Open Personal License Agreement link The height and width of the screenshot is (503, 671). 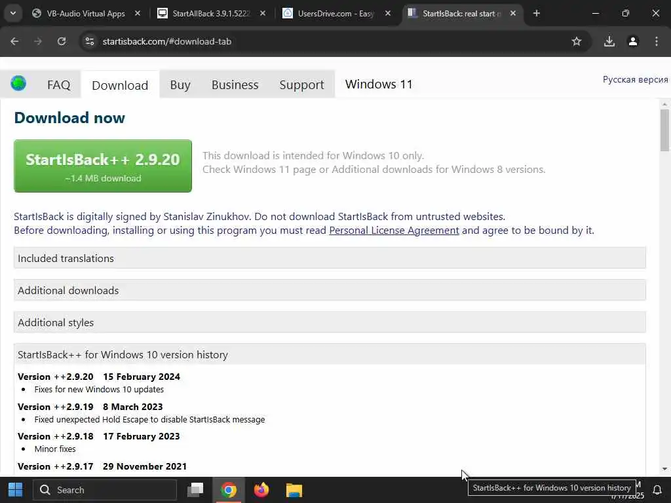(394, 231)
